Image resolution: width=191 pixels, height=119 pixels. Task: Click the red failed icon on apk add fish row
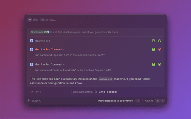pyautogui.click(x=159, y=49)
